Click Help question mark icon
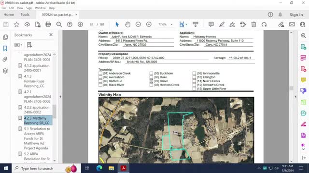Image resolution: width=309 pixels, height=173 pixels. pyautogui.click(x=270, y=14)
